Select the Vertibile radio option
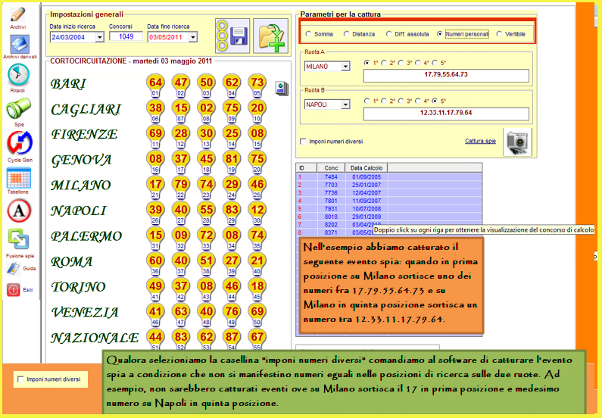 coord(499,34)
